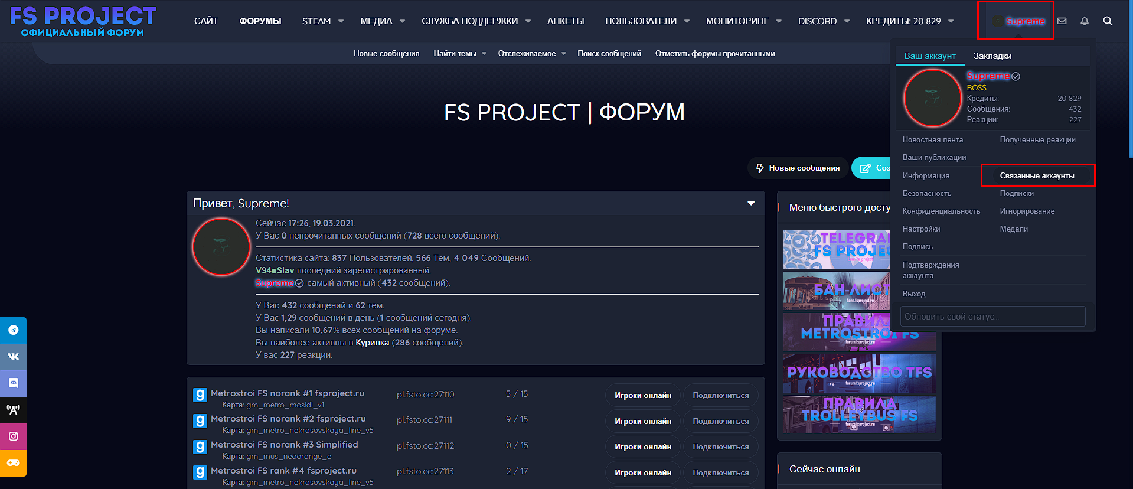Image resolution: width=1133 pixels, height=489 pixels.
Task: Click the Обновить свой статус field
Action: tap(992, 317)
